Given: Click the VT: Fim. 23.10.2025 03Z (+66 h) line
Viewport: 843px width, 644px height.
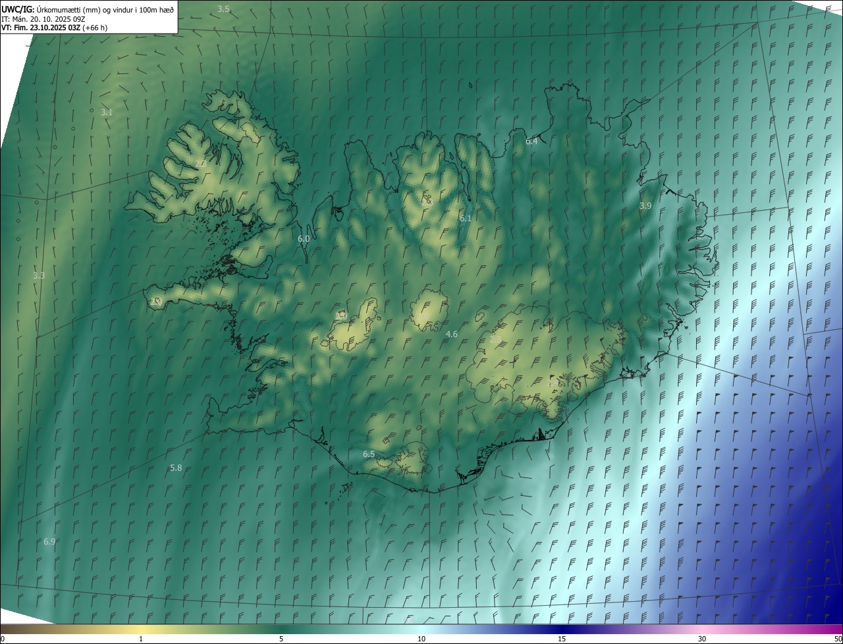Looking at the screenshot, I should click(x=54, y=28).
